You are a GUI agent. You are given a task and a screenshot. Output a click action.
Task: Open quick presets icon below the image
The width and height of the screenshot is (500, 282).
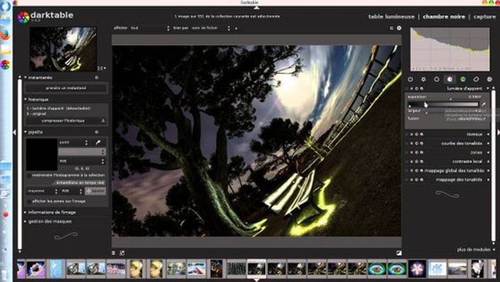114,253
